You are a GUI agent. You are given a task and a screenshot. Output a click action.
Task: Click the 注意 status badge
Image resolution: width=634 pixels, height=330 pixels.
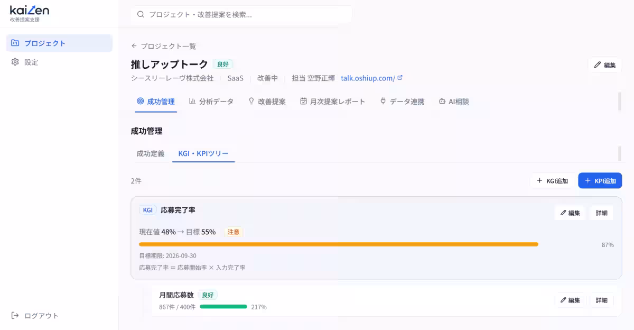(234, 232)
